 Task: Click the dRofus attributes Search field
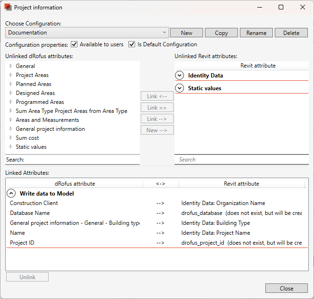click(80, 160)
